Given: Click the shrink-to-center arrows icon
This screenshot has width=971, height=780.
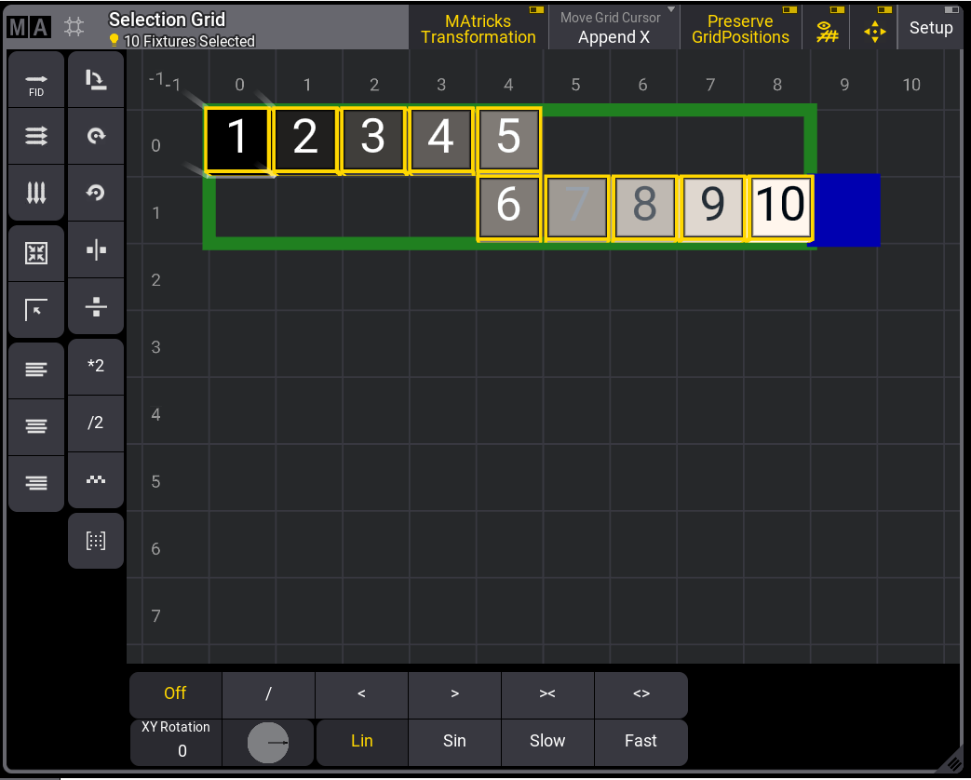Looking at the screenshot, I should pos(35,252).
